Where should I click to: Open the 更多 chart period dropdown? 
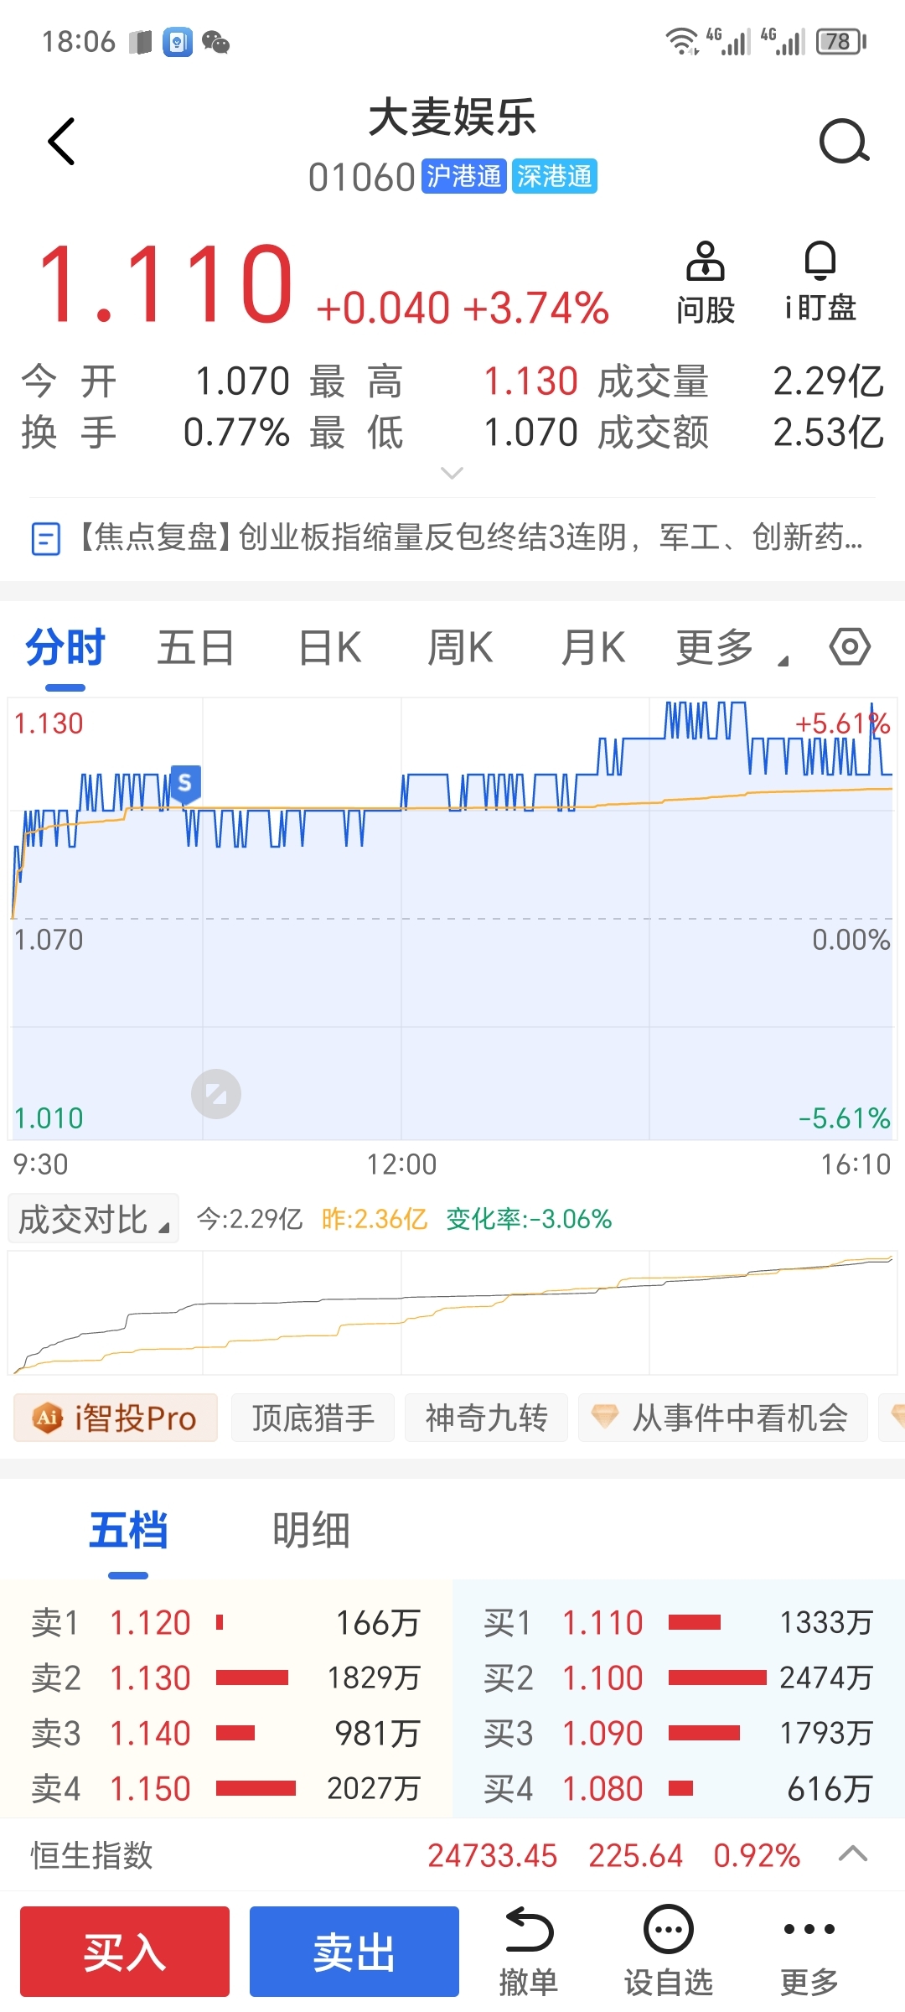pos(732,648)
